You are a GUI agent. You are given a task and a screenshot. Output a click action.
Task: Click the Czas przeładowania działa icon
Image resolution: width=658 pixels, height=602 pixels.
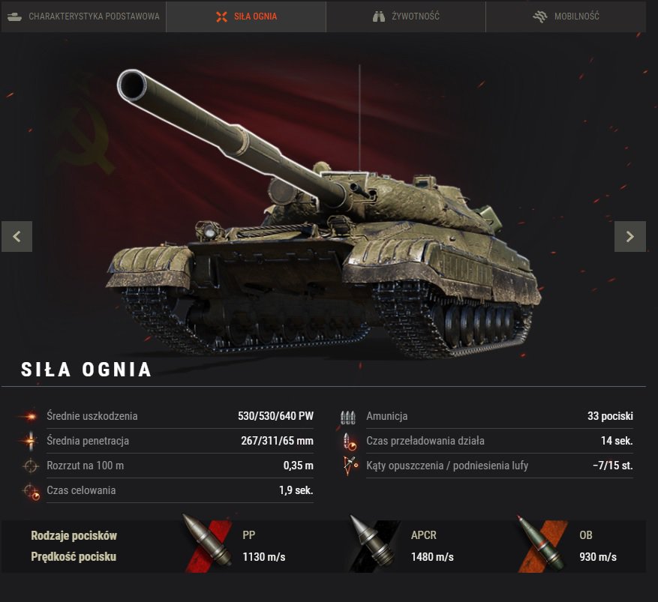(350, 442)
